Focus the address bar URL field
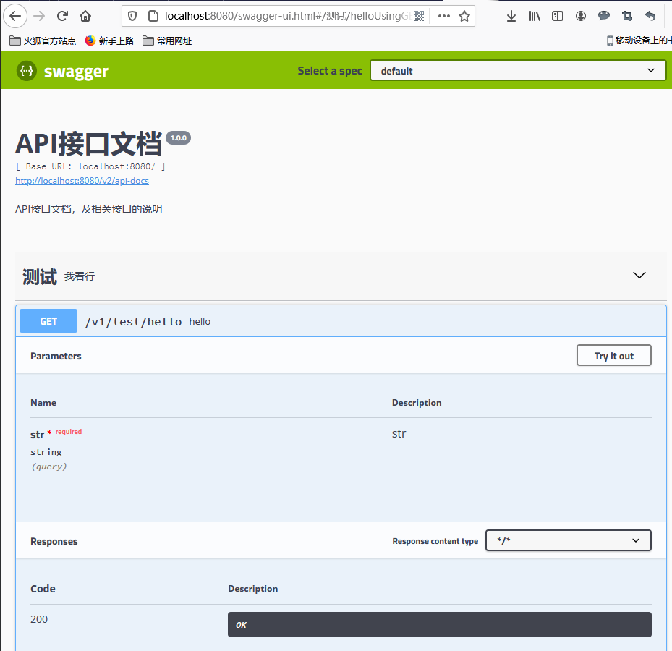This screenshot has height=651, width=672. [x=287, y=17]
